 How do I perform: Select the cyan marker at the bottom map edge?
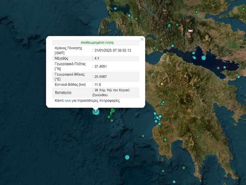point(174,181)
